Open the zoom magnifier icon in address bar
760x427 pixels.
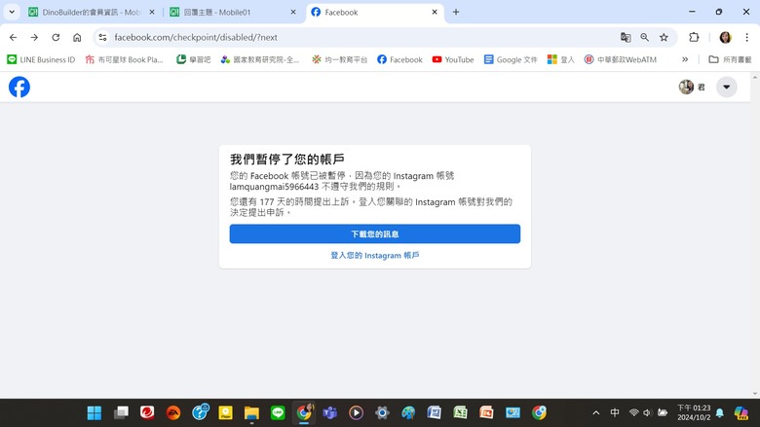[645, 37]
